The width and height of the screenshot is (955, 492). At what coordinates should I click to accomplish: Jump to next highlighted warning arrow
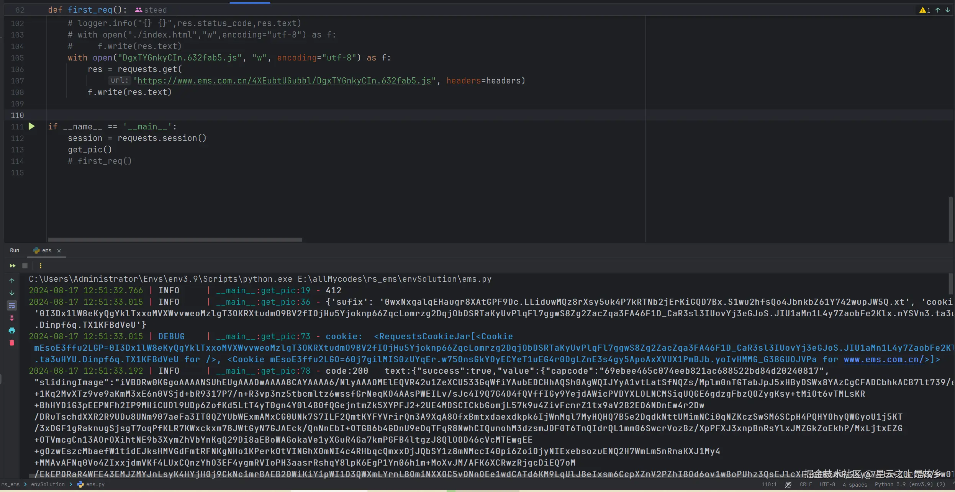pyautogui.click(x=947, y=10)
